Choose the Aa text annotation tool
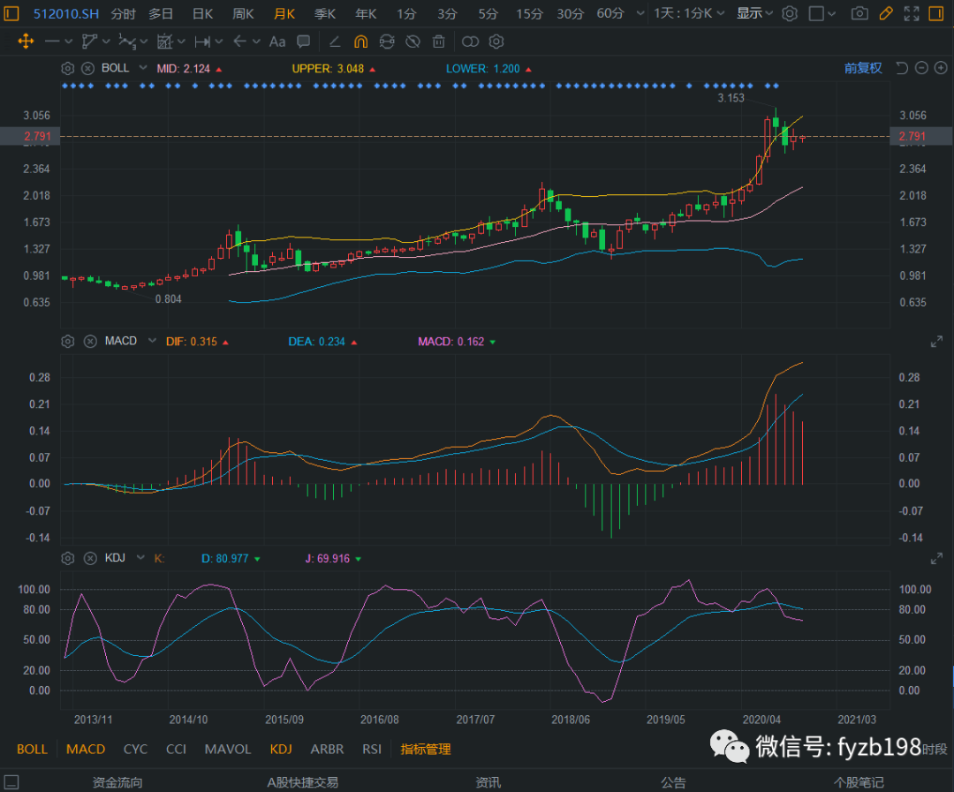This screenshot has width=954, height=792. (276, 41)
